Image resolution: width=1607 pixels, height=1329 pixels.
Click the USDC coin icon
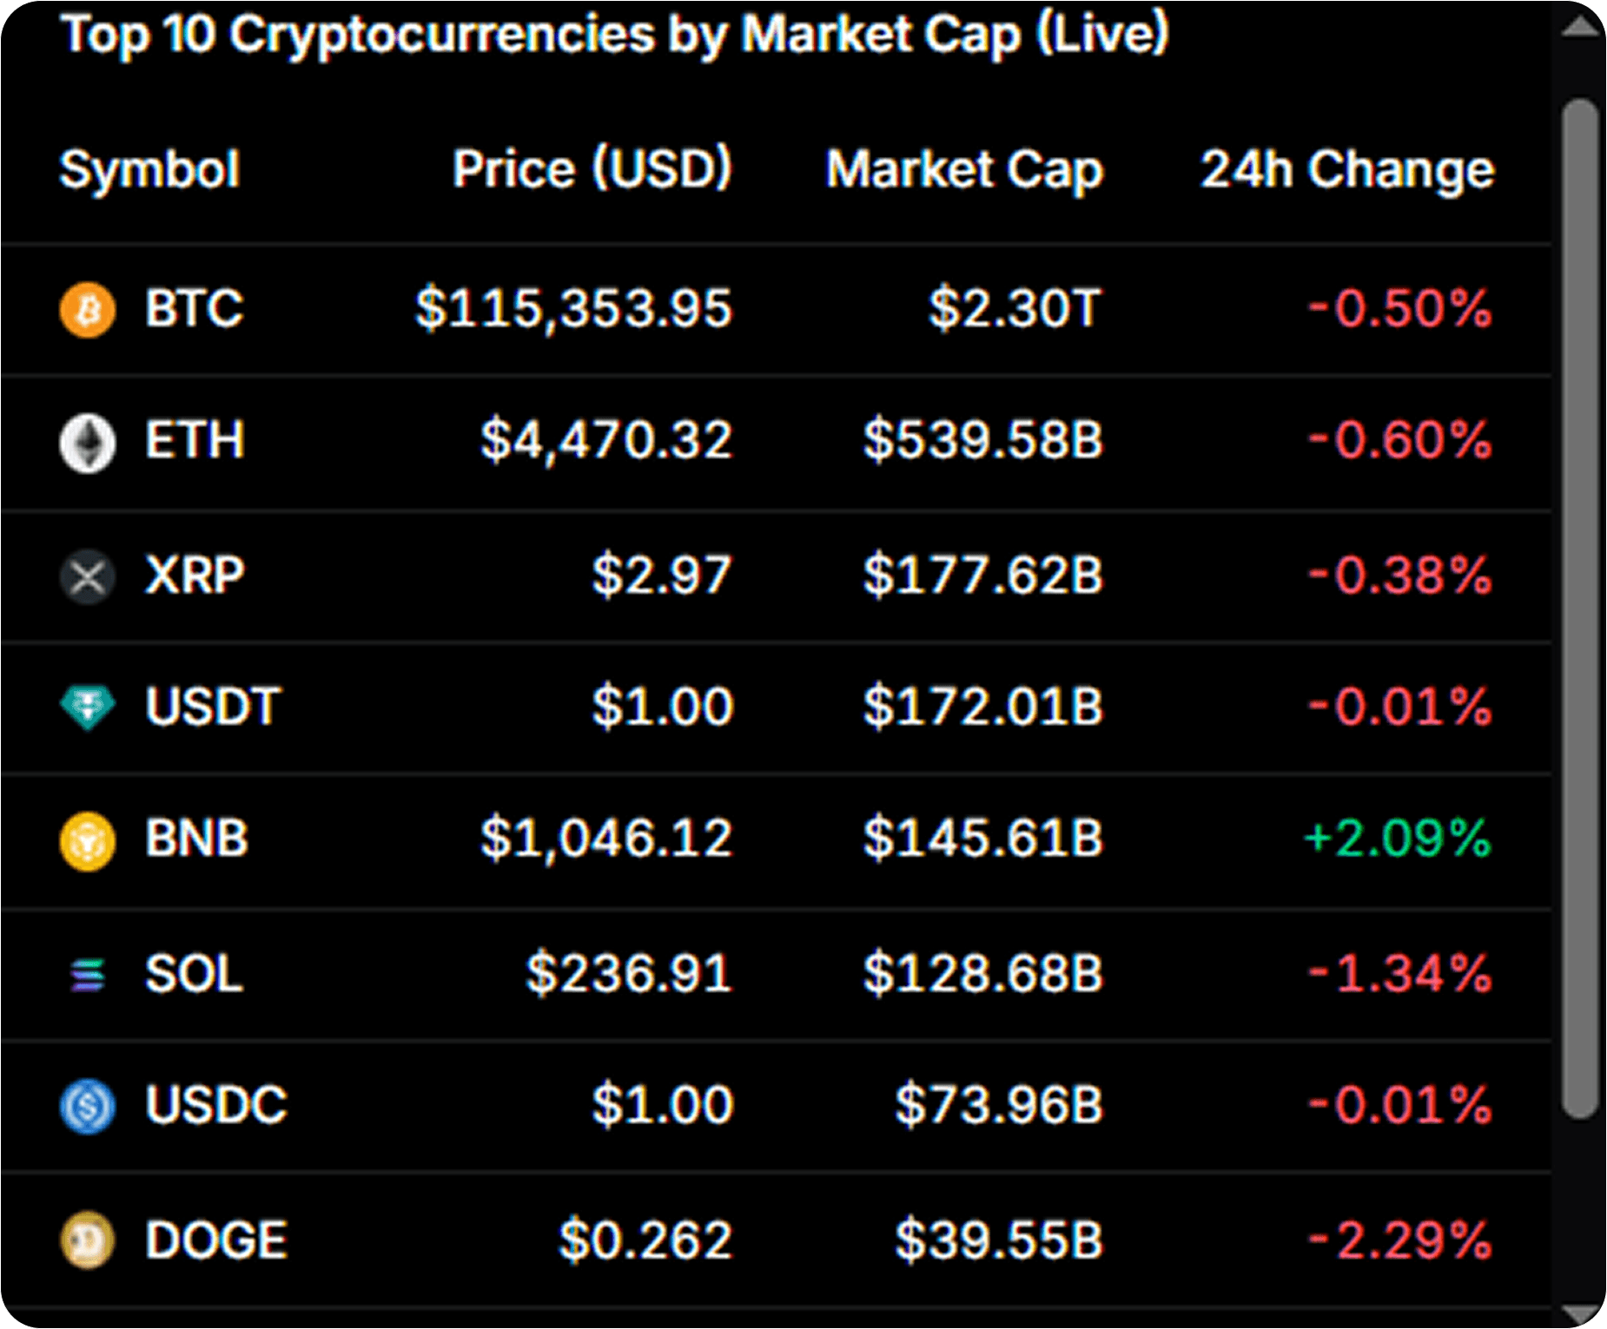pos(87,1106)
